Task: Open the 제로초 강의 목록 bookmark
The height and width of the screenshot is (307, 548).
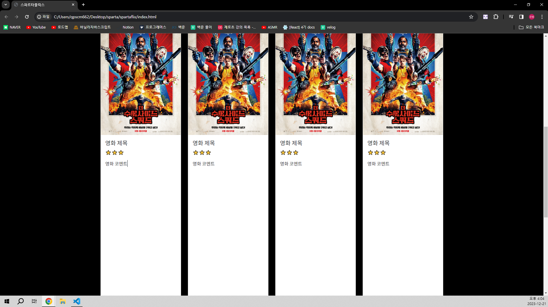Action: pyautogui.click(x=237, y=27)
